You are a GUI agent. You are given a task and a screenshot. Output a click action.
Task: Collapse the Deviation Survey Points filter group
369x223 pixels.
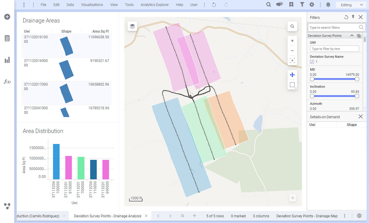[x=352, y=36]
